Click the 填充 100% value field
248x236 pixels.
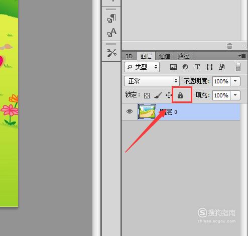coord(221,95)
